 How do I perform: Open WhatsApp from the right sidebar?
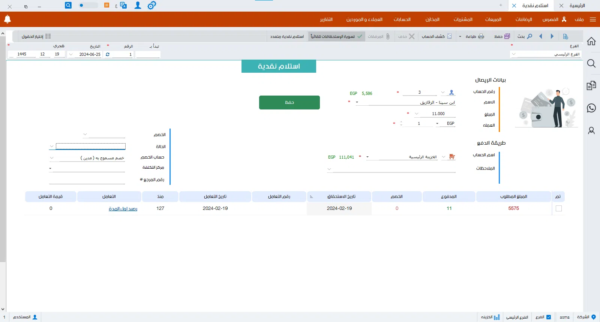coord(591,108)
